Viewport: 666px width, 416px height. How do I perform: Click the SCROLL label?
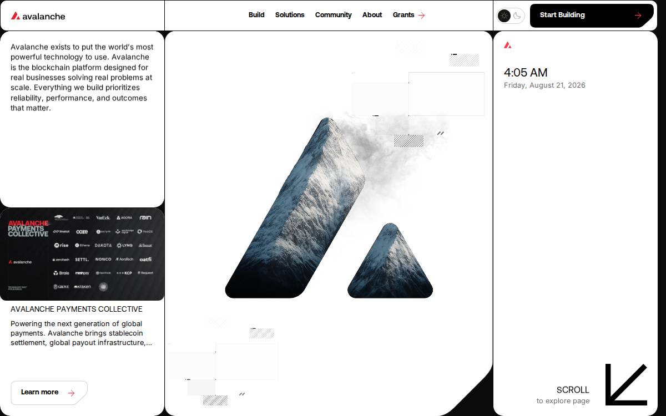coord(573,390)
